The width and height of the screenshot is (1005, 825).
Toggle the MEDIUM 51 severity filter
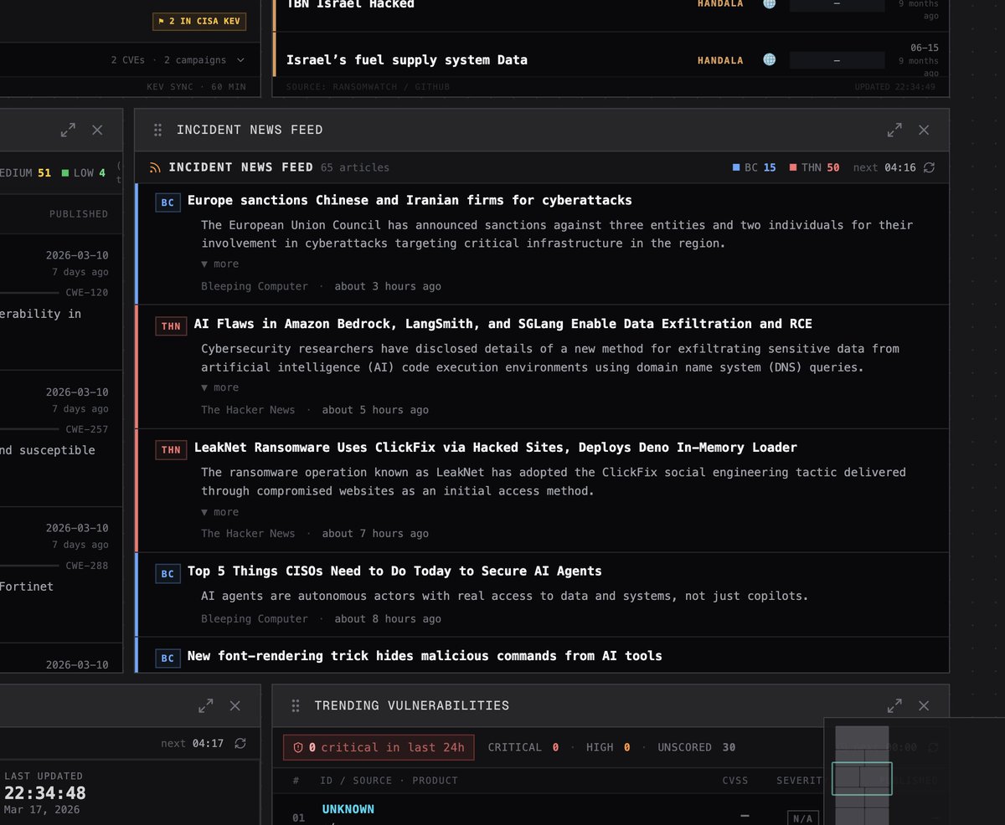click(25, 173)
